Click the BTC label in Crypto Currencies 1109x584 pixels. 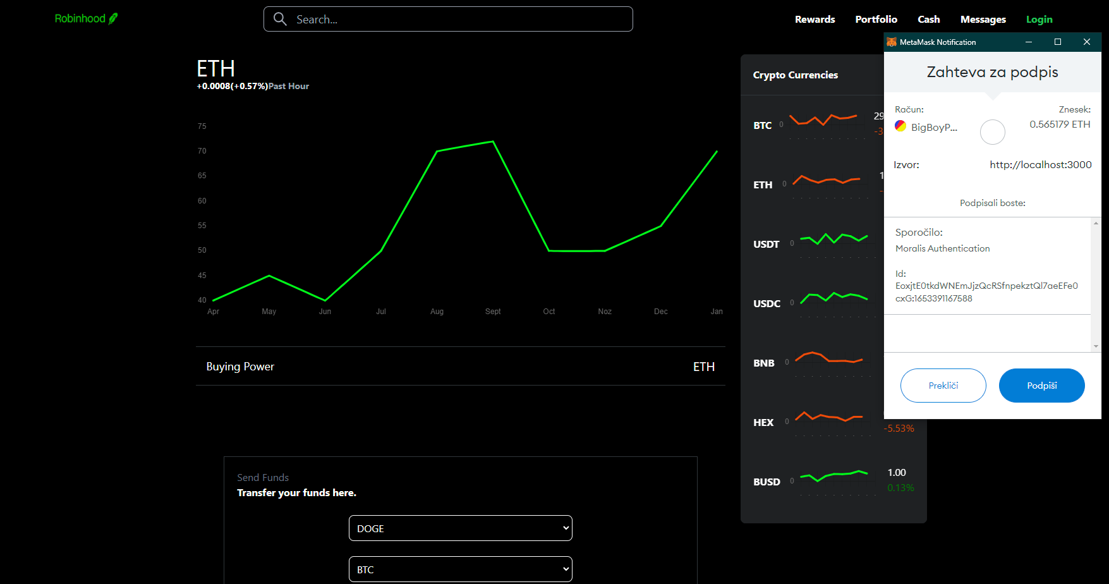pyautogui.click(x=763, y=126)
